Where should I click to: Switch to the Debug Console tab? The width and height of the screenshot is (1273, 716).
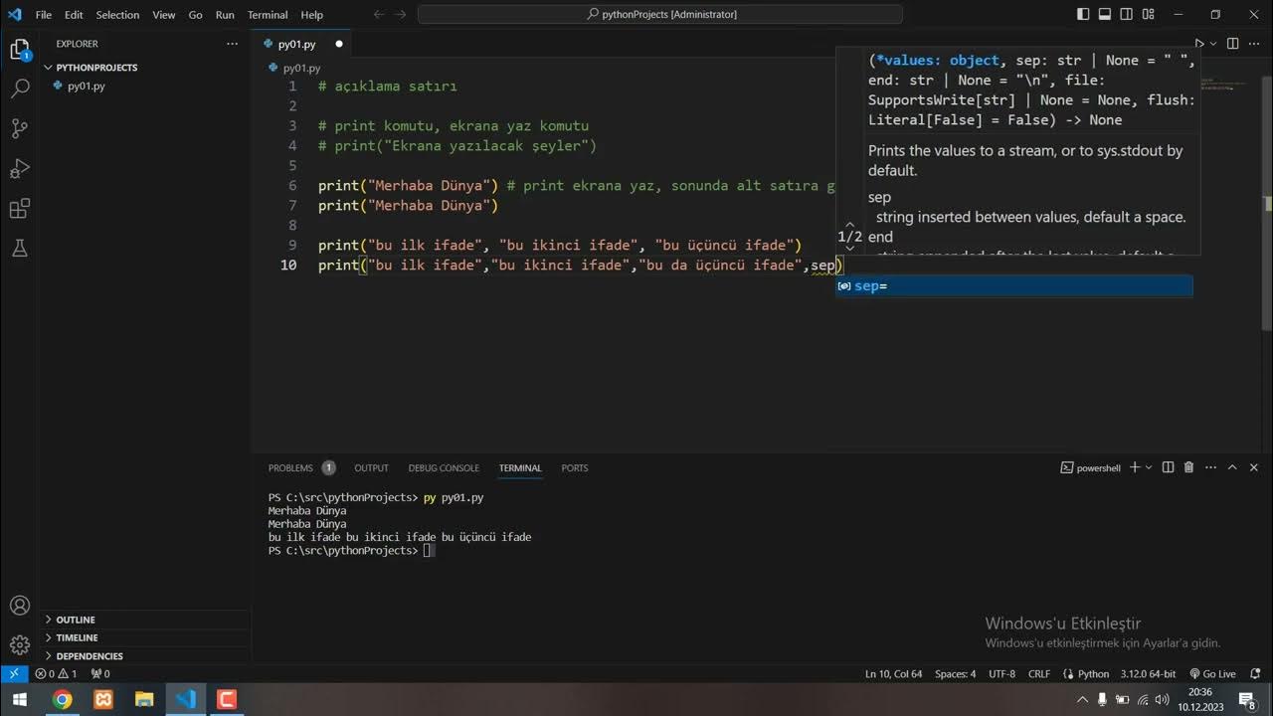click(444, 467)
